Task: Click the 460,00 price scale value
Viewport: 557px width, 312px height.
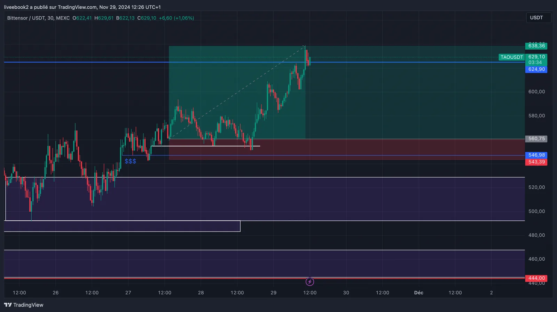Action: (536, 259)
